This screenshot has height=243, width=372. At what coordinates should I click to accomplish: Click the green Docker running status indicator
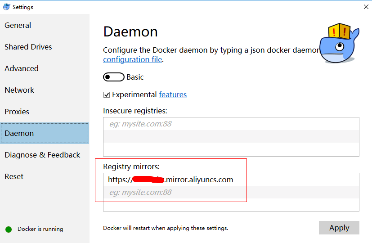click(x=9, y=229)
